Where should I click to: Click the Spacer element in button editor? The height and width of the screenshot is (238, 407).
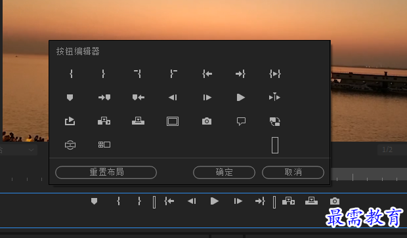[x=275, y=145]
